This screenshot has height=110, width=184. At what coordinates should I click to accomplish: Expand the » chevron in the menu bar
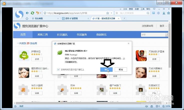click(120, 9)
